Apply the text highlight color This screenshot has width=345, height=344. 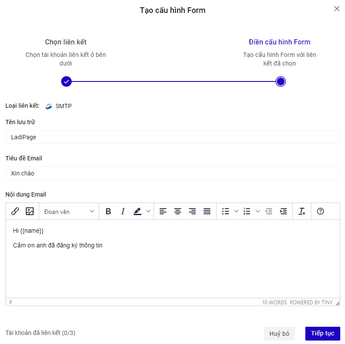[x=138, y=211]
